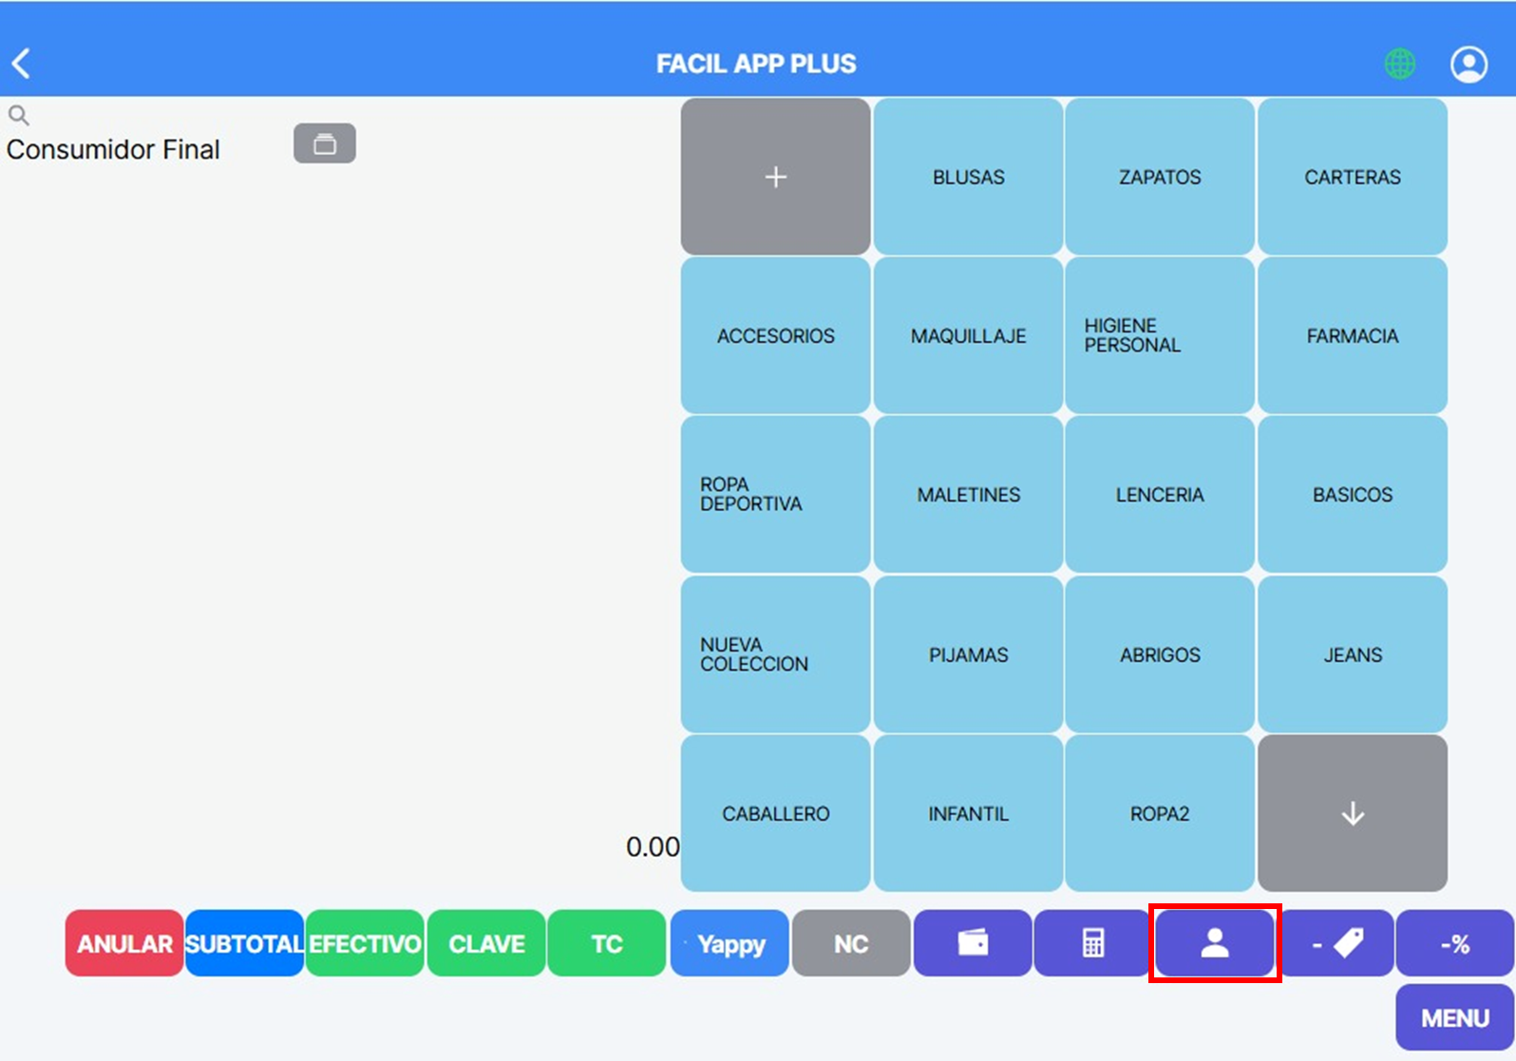Image resolution: width=1516 pixels, height=1061 pixels.
Task: Add new item with the plus tile
Action: (x=776, y=177)
